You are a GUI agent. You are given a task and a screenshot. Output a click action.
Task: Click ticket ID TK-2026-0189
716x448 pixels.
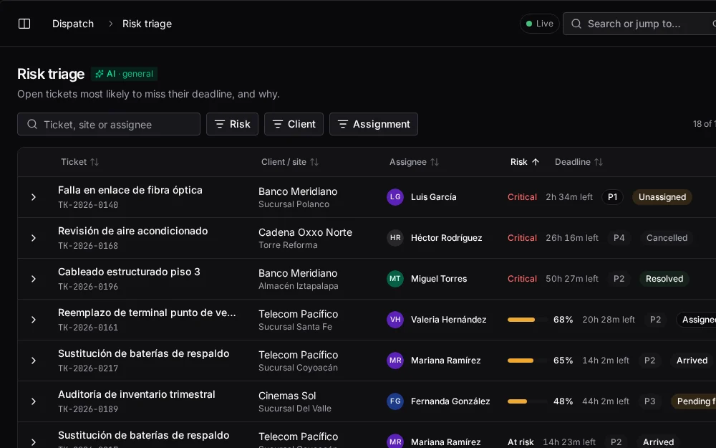88,409
